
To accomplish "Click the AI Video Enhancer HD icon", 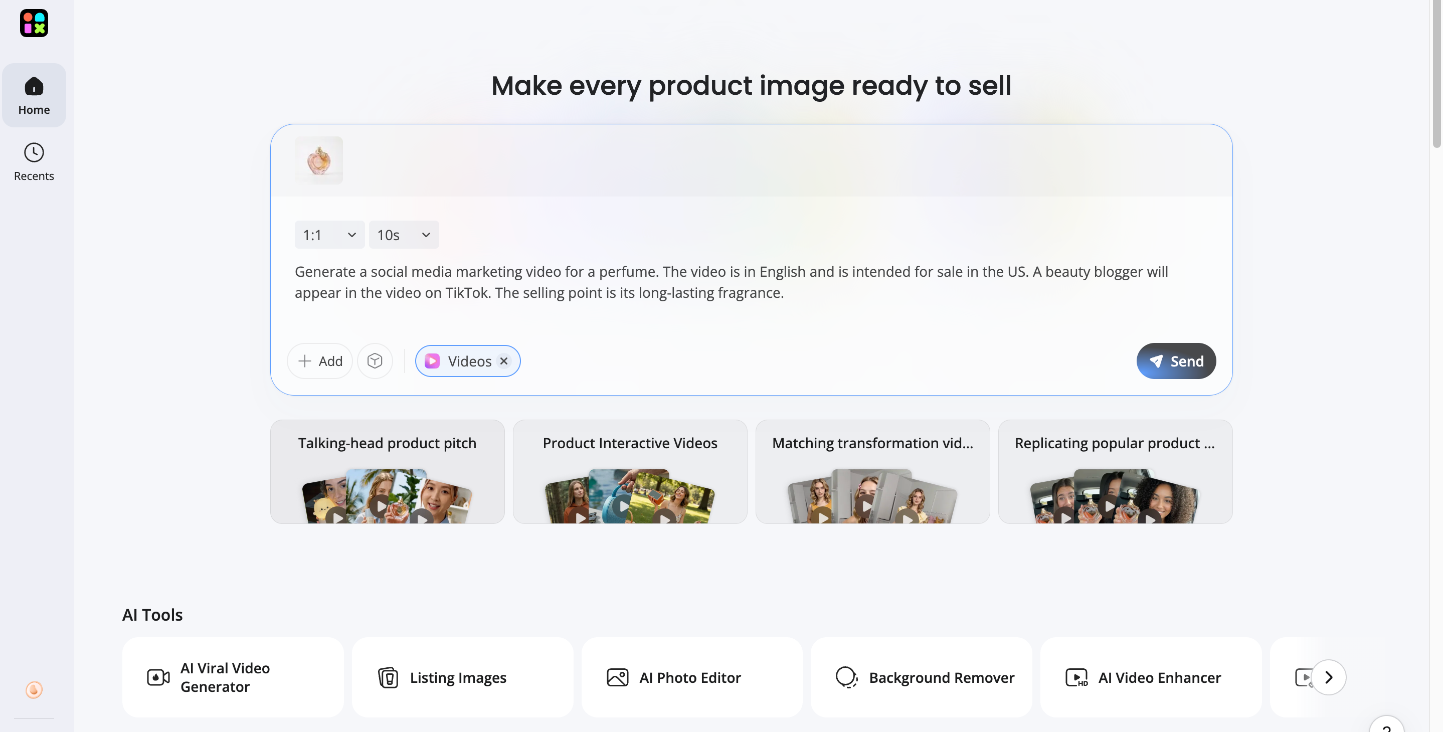I will 1076,677.
